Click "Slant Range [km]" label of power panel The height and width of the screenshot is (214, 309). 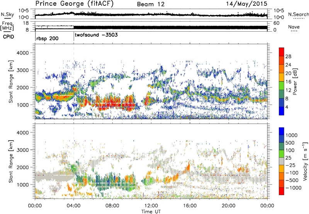[11, 82]
